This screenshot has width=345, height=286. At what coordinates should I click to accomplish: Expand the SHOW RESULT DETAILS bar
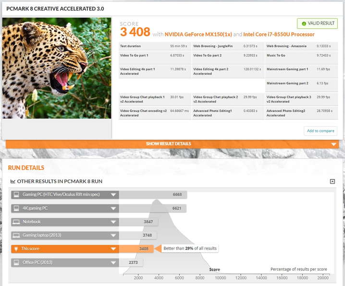[x=172, y=144]
